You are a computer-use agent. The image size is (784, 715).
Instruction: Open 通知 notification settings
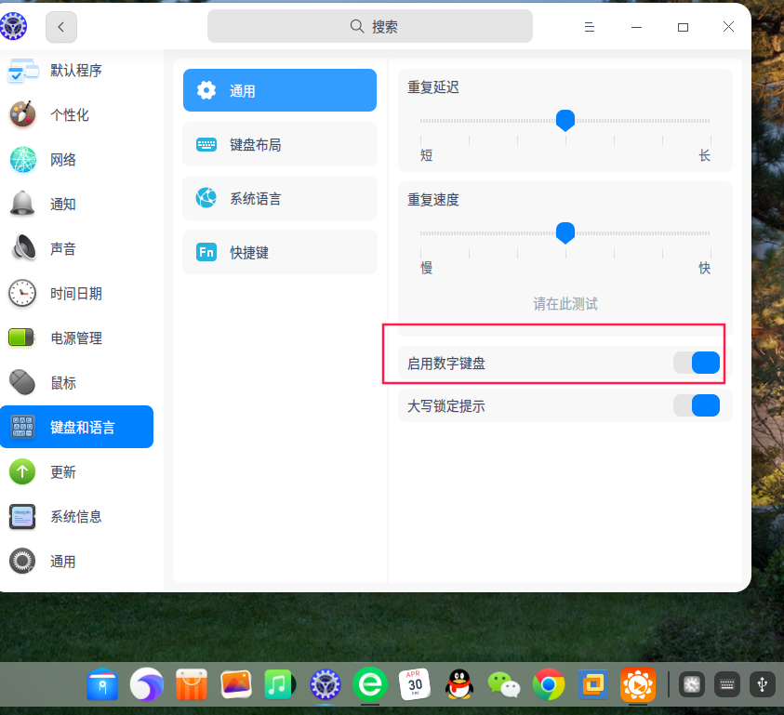point(76,204)
